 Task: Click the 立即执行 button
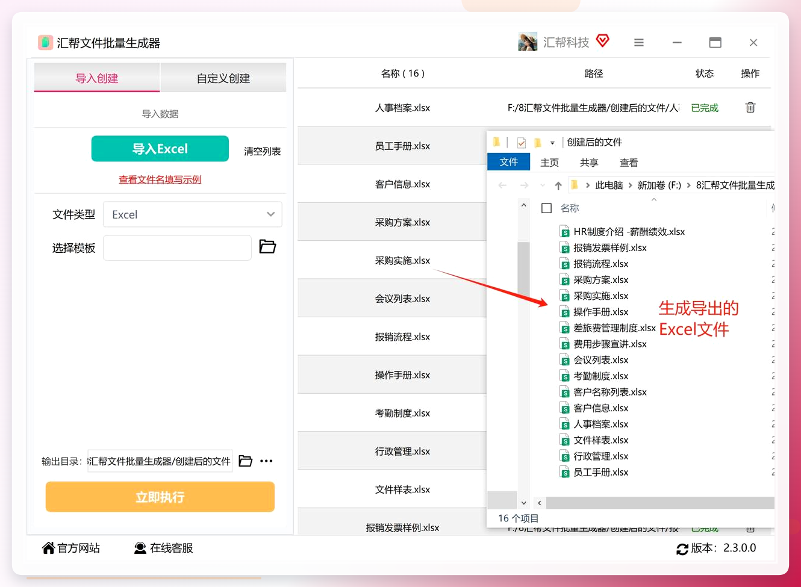(160, 497)
